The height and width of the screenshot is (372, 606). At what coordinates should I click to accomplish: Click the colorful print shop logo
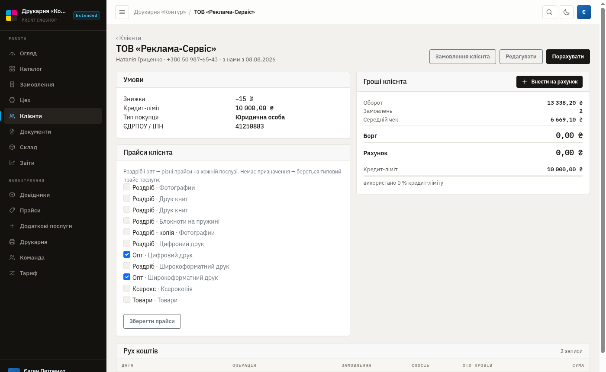[x=12, y=16]
